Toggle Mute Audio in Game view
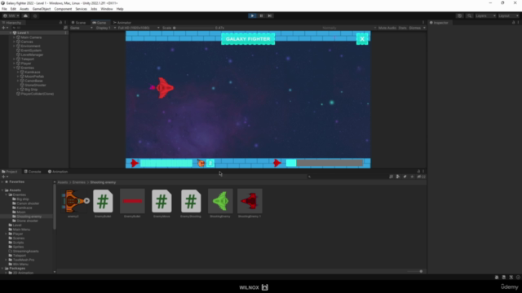 coord(387,28)
